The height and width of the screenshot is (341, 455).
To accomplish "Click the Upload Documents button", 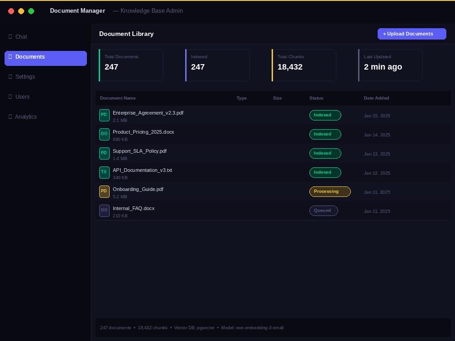I will point(412,34).
